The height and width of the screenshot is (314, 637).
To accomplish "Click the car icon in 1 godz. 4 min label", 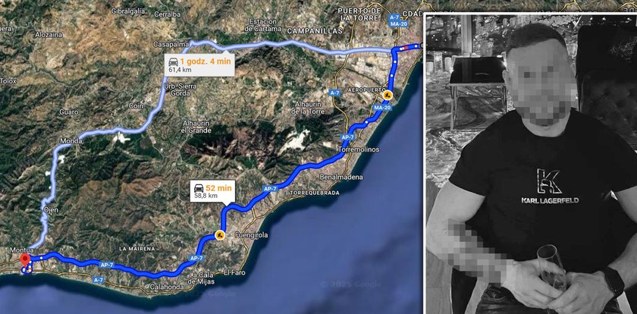I will coord(173,62).
